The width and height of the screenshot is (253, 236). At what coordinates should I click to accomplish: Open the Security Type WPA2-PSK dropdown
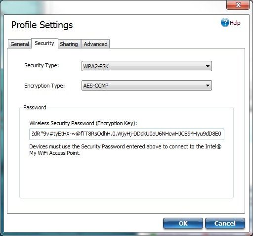point(147,66)
